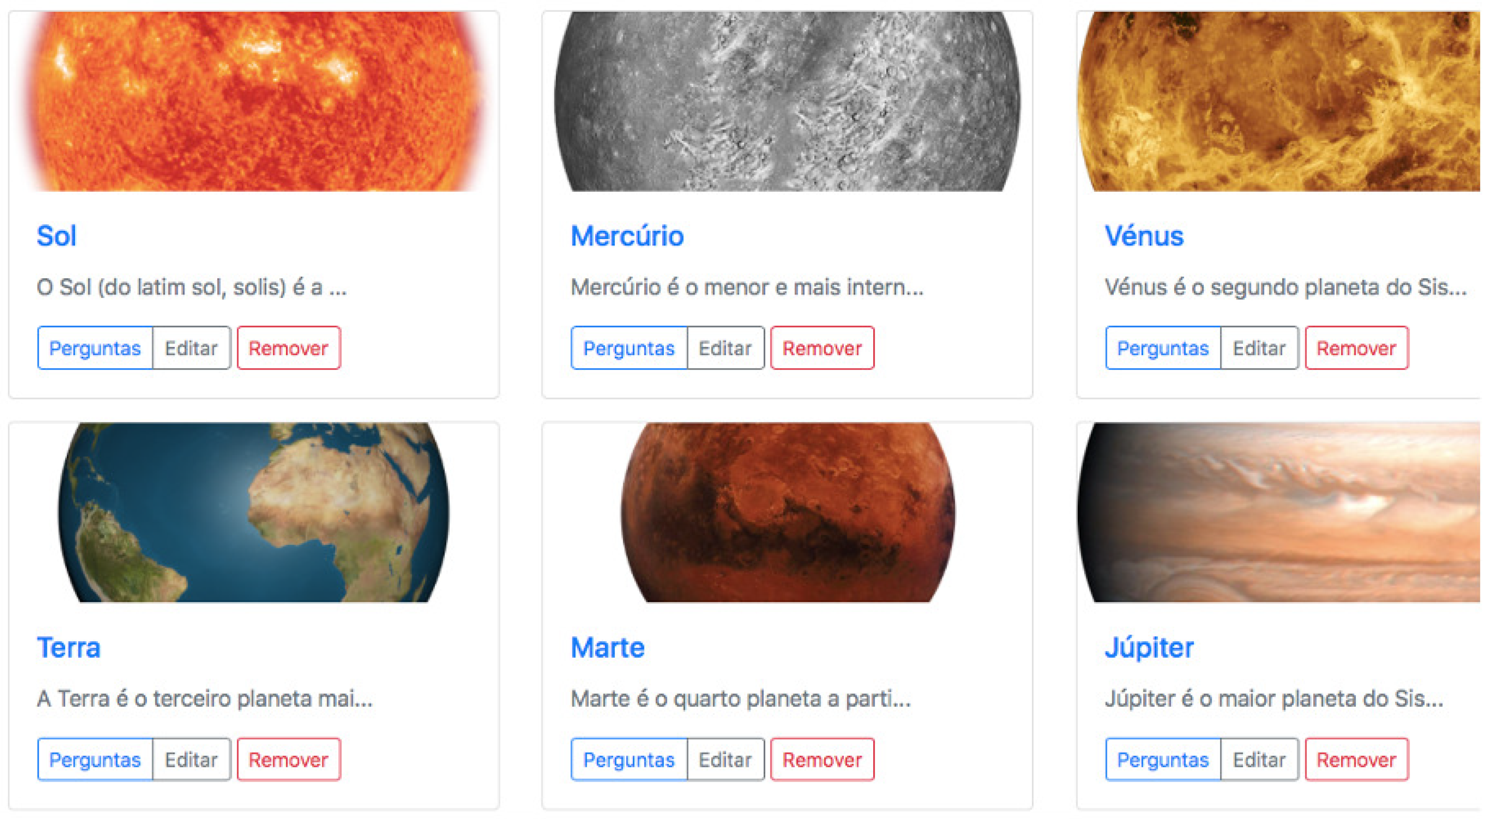Click Remover on the Mercúrio card
Screen dimensions: 1491x819
click(x=822, y=348)
